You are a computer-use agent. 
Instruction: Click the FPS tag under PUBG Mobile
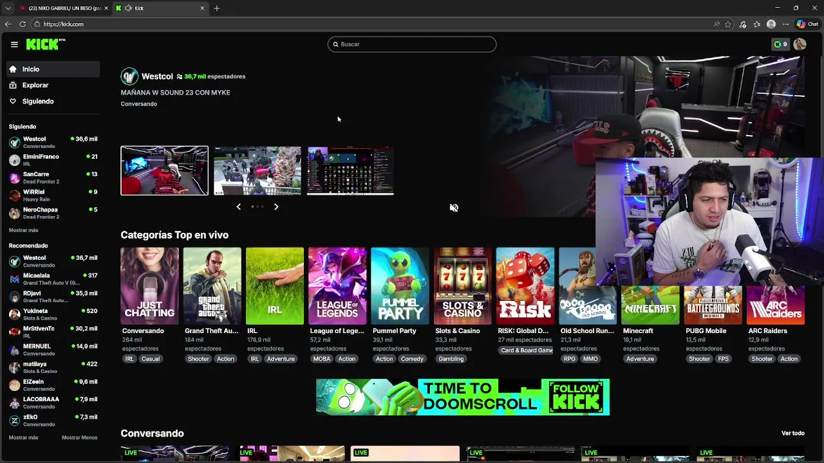tap(724, 359)
